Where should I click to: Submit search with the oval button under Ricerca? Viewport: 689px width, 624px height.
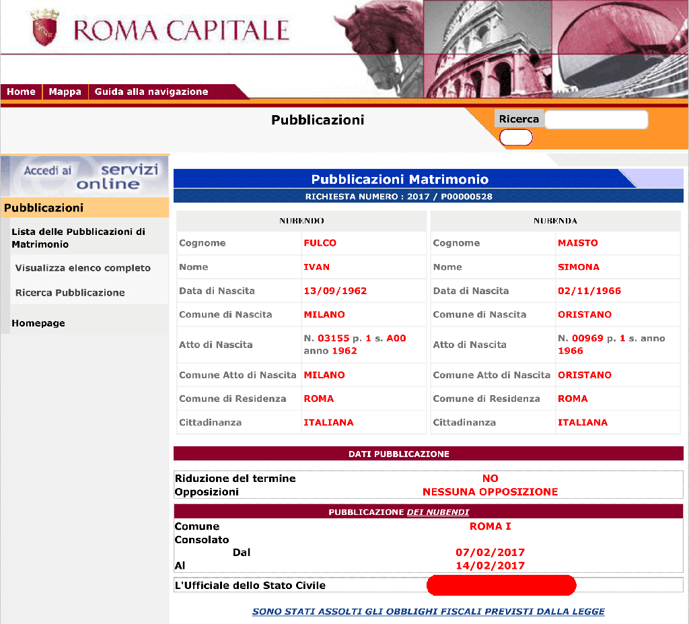click(516, 137)
